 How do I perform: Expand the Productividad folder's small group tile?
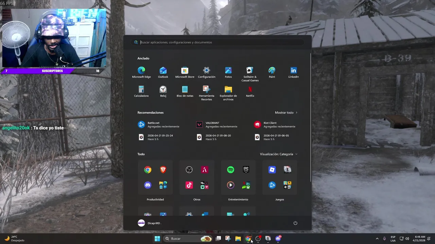click(163, 185)
